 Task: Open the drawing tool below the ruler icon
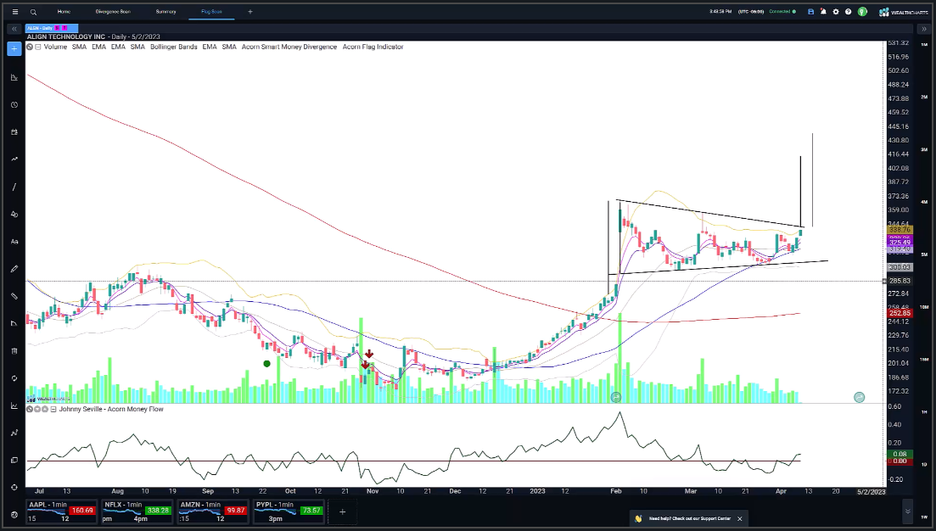tap(14, 323)
